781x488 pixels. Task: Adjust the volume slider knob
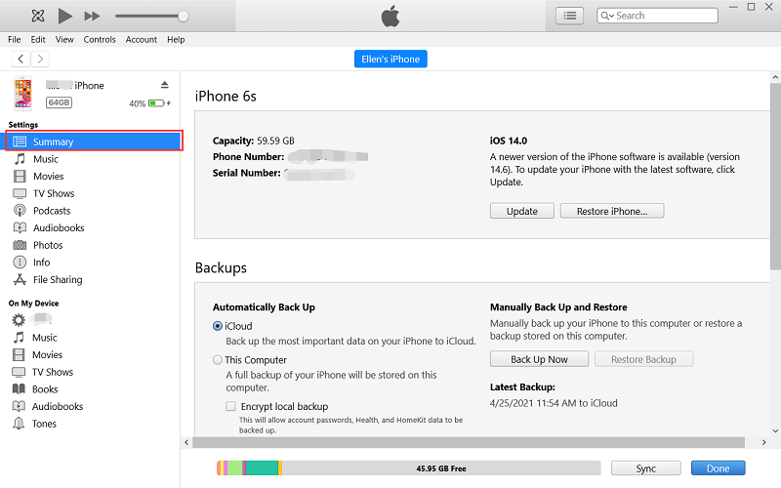[x=183, y=16]
